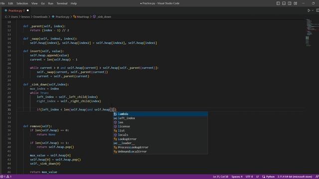The height and width of the screenshot is (179, 319).
Task: Toggle the bottom Panel layout icon
Action: (284, 3)
